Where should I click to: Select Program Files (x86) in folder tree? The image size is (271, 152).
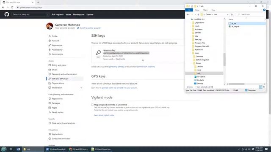click(x=202, y=46)
